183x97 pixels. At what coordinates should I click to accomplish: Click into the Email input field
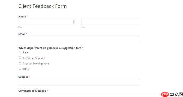[x=79, y=39]
